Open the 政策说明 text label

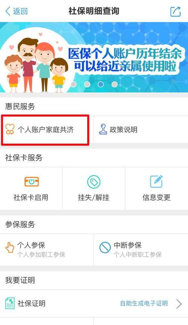pyautogui.click(x=124, y=130)
